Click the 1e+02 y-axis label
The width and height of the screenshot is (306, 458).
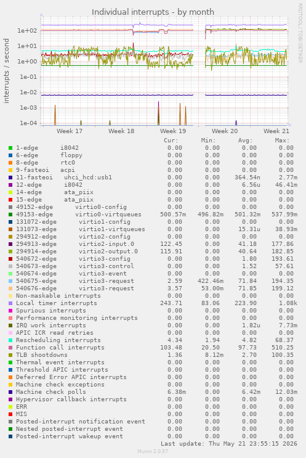click(27, 31)
